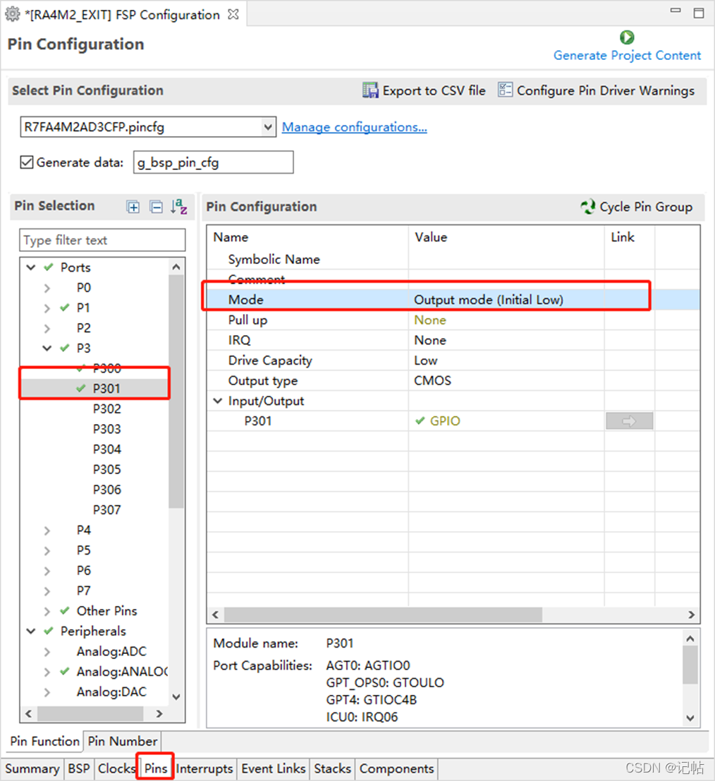Close the FSP Configuration editor tab
The width and height of the screenshot is (715, 781).
[x=233, y=14]
